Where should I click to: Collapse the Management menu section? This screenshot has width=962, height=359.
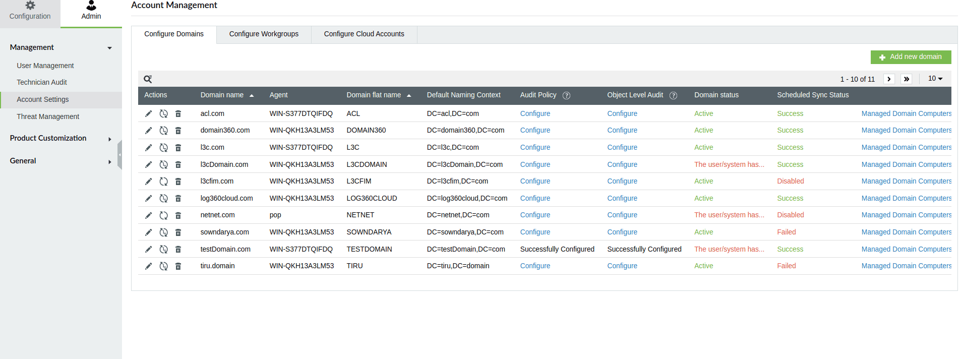pos(109,48)
